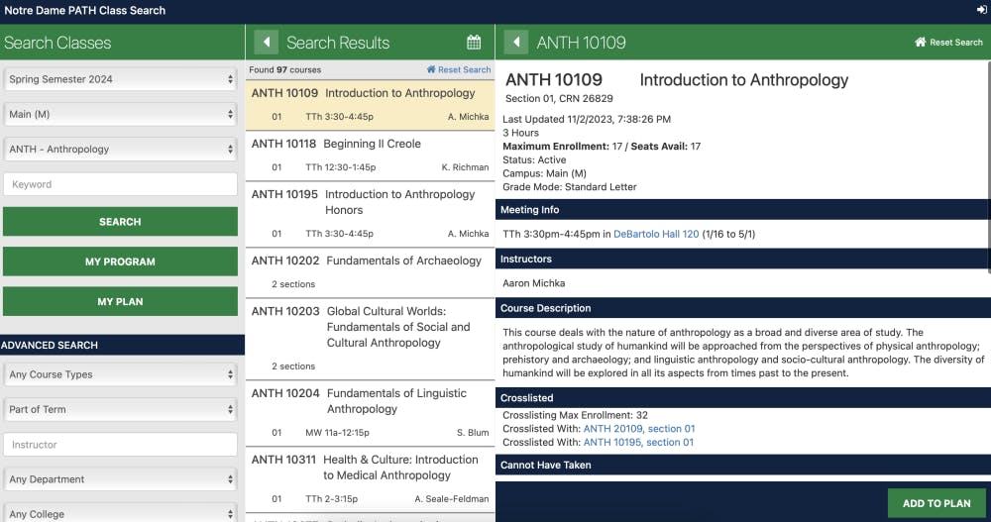Click the sign-in icon in top bar

[x=980, y=10]
